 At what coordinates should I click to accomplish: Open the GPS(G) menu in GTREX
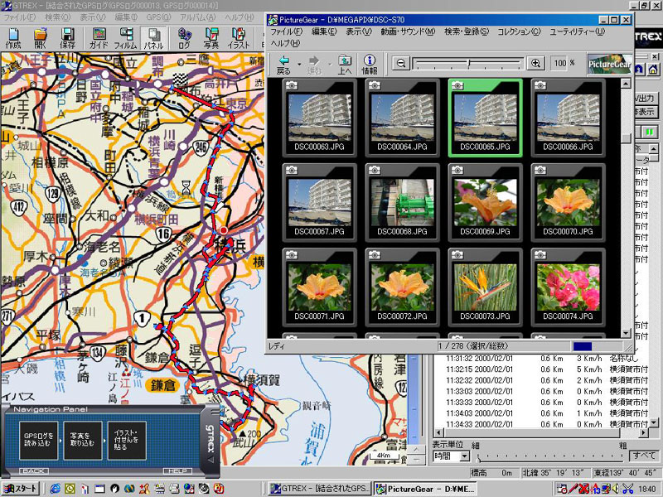154,17
